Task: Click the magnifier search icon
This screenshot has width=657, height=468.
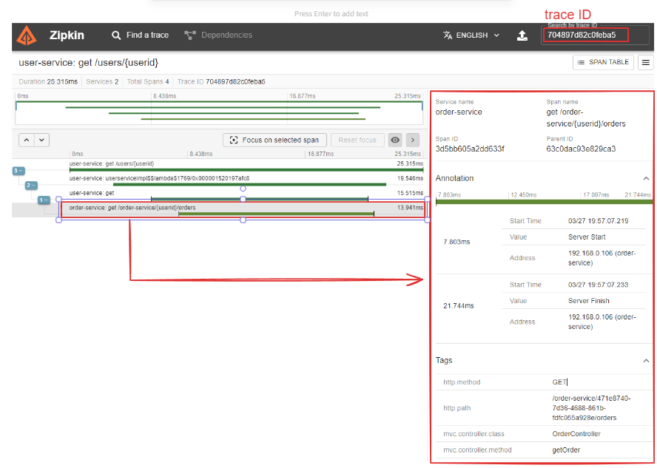Action: point(116,35)
